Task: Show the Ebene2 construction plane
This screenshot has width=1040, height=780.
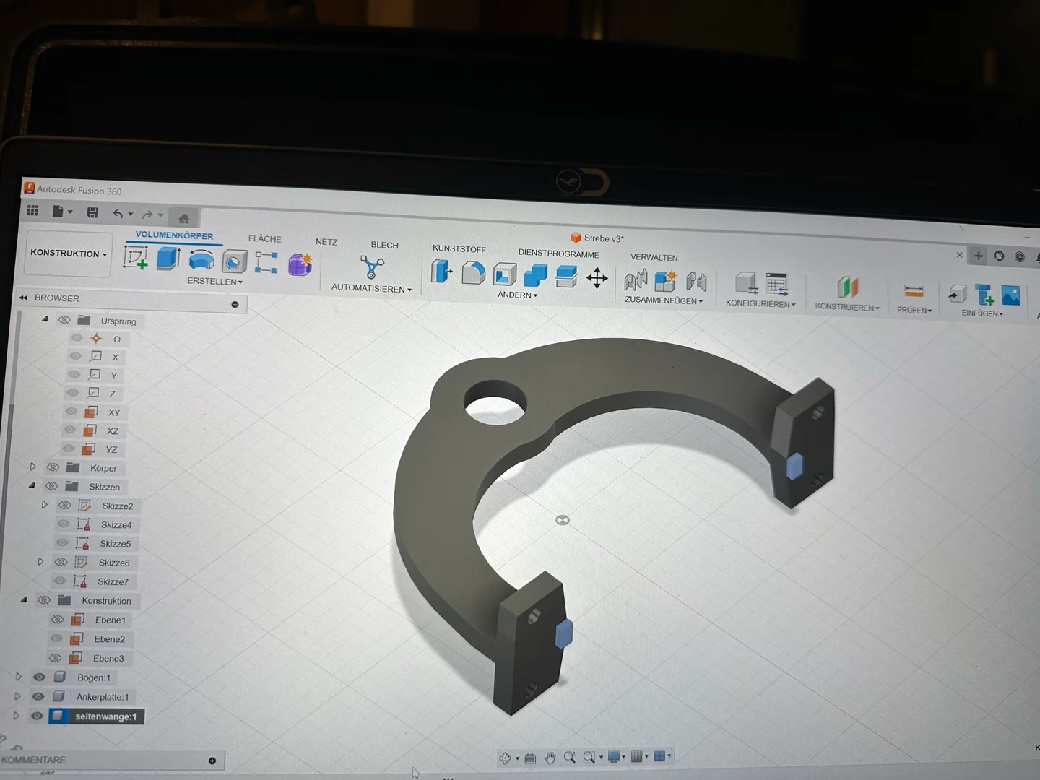Action: click(x=56, y=638)
